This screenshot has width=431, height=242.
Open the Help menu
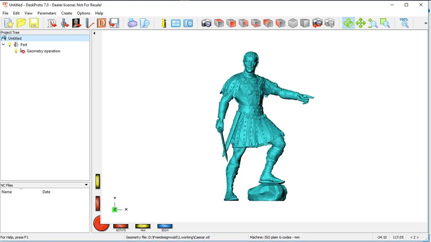click(99, 13)
